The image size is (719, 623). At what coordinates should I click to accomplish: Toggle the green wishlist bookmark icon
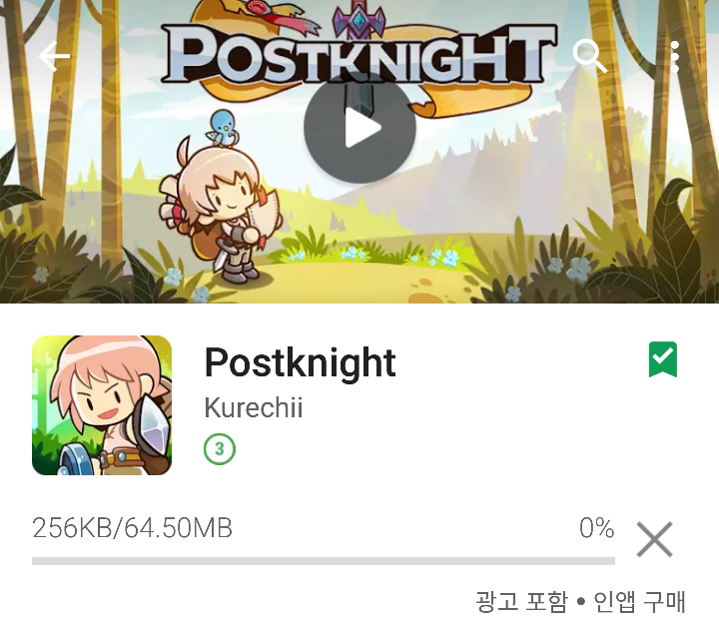(x=663, y=359)
